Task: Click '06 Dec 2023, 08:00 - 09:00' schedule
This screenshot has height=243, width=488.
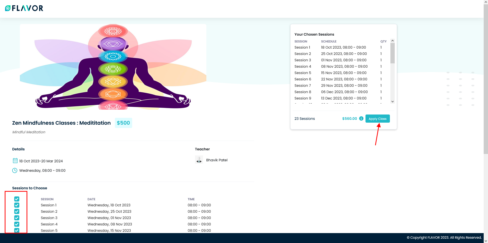Action: pyautogui.click(x=344, y=92)
